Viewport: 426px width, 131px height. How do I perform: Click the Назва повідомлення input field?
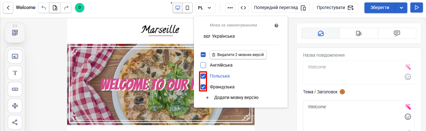(359, 73)
